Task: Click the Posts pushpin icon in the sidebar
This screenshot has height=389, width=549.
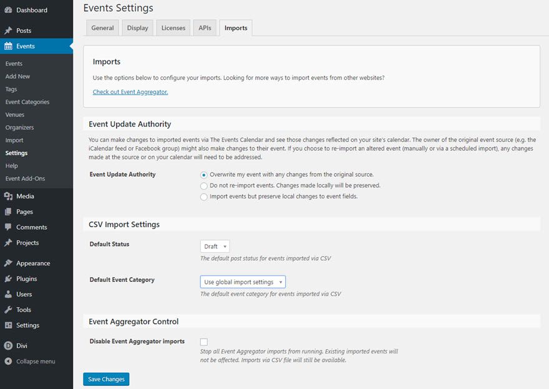Action: click(9, 29)
